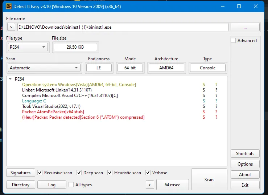Uncheck the Deep scan option
Screen dimensions: 268x195
coord(79,172)
